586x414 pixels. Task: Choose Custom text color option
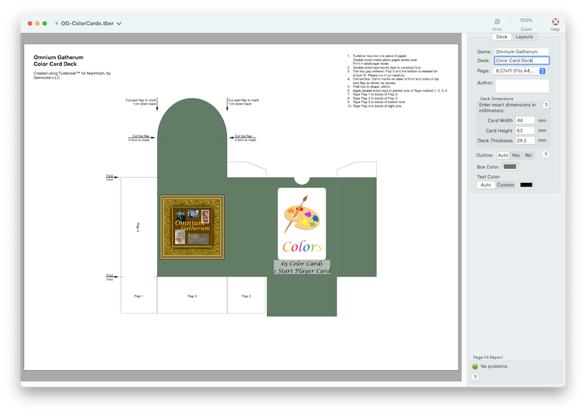click(x=506, y=185)
